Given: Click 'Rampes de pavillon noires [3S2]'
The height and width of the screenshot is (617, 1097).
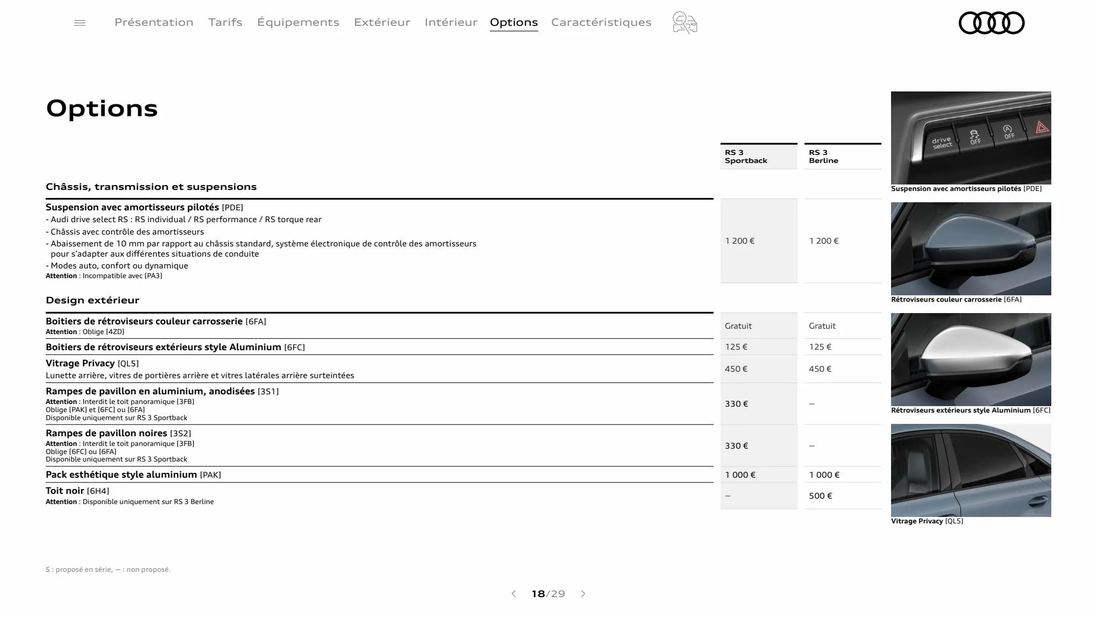Looking at the screenshot, I should [118, 433].
